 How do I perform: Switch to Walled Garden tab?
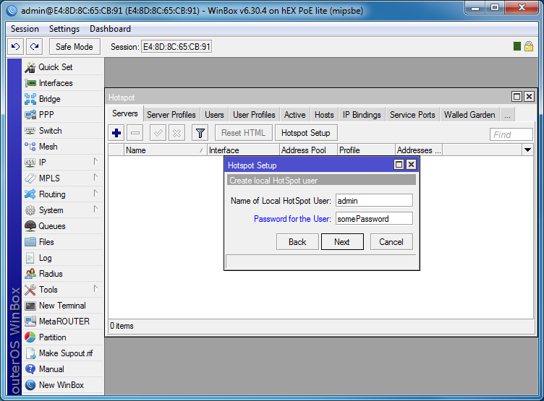click(x=469, y=115)
